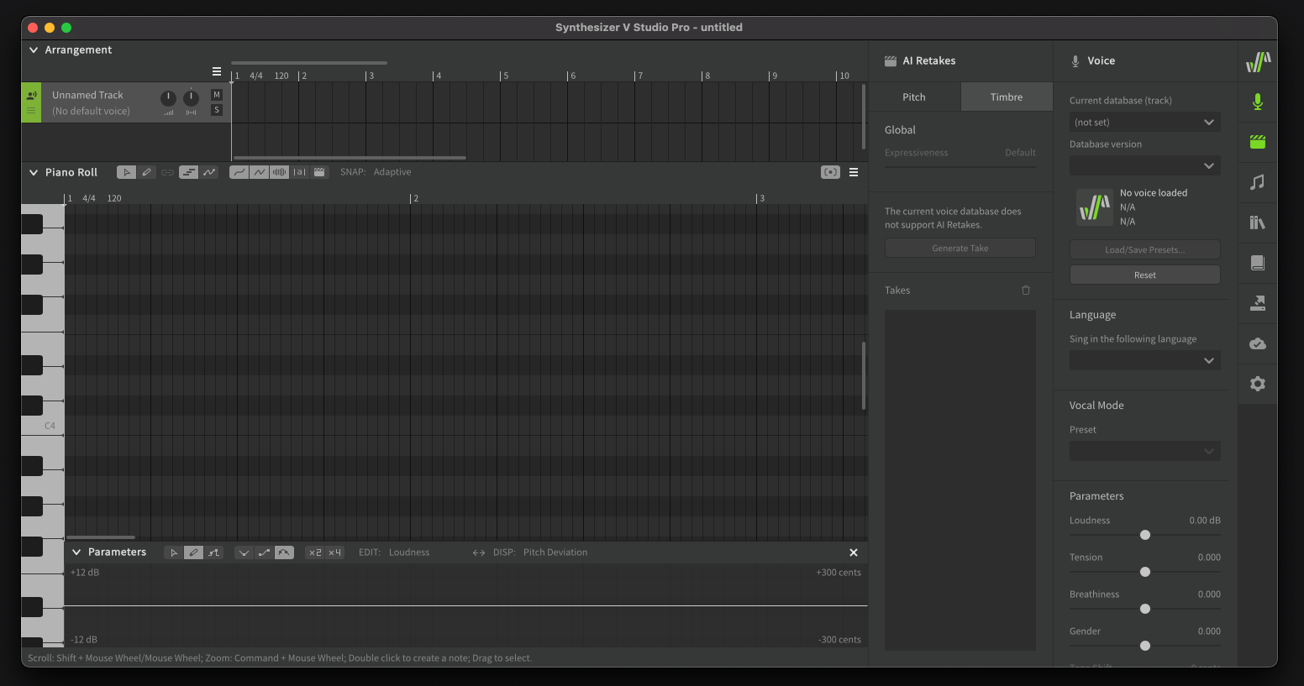
Task: Click measure 5 marker in Arrangement ruler
Action: pos(504,76)
